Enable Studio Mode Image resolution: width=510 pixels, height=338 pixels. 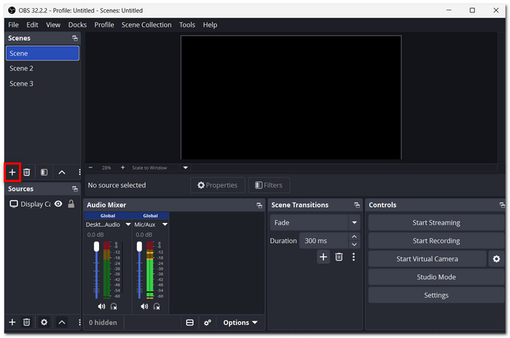click(x=436, y=277)
